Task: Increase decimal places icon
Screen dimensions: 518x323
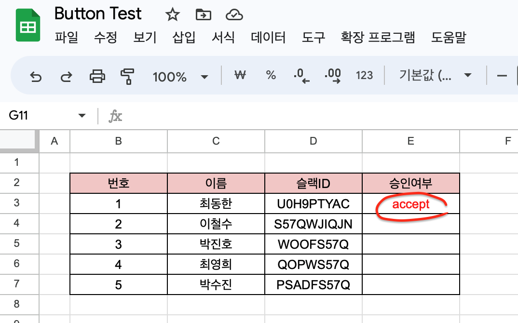Action: [333, 75]
